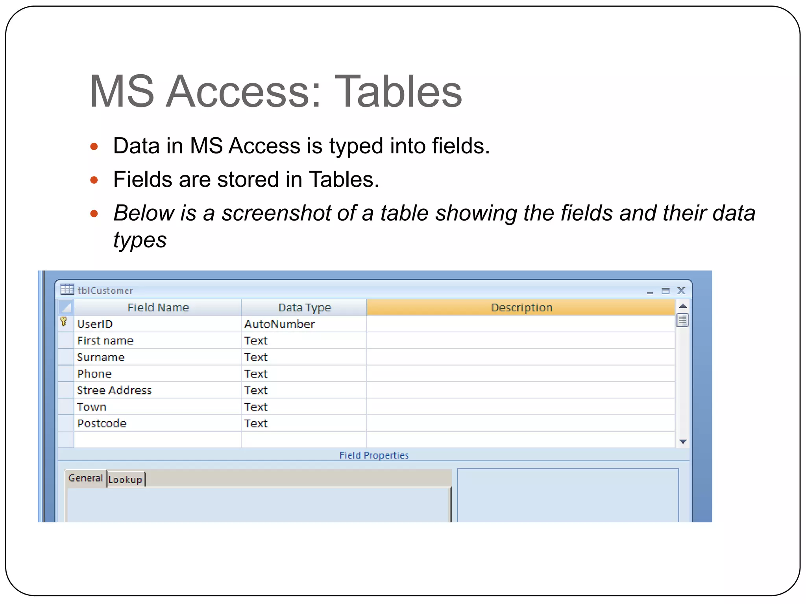Screen dimensions: 806x604
Task: Click the tblCustomer table icon in title bar
Action: 67,289
